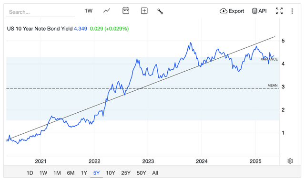Click the y-axis value 3

pos(283,87)
